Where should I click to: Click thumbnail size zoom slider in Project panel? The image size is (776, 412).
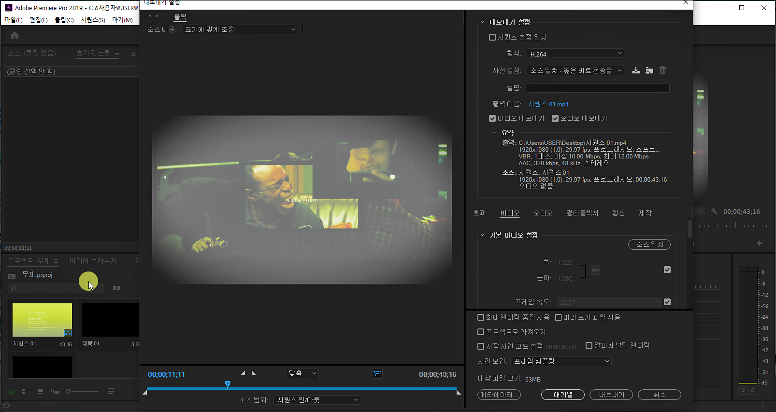pos(82,391)
